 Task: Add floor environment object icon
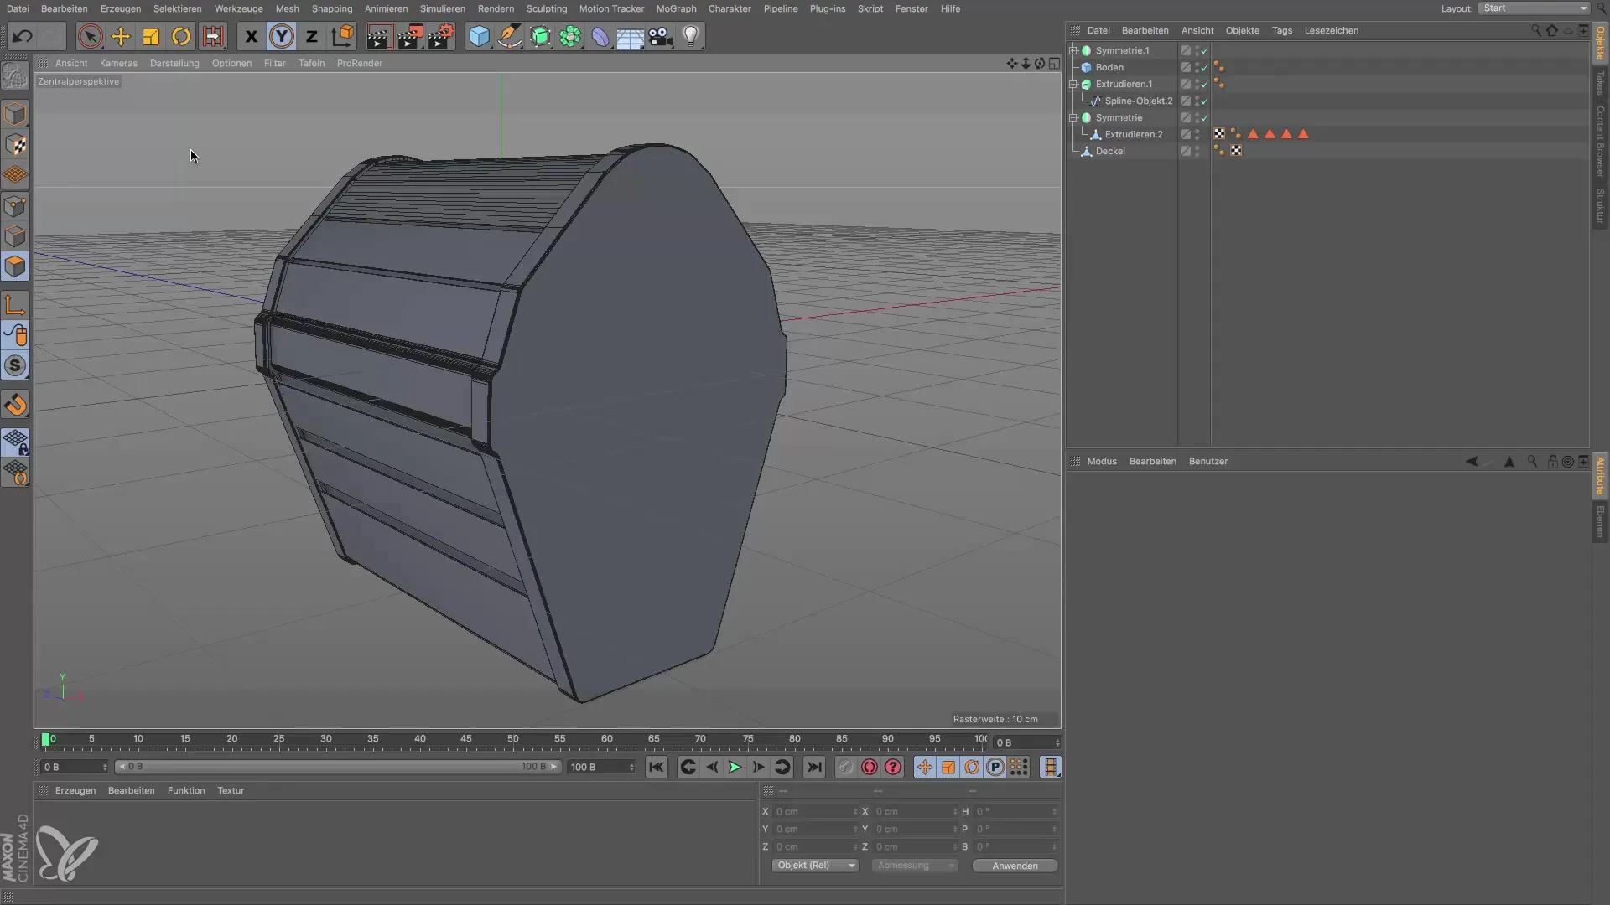coord(631,36)
